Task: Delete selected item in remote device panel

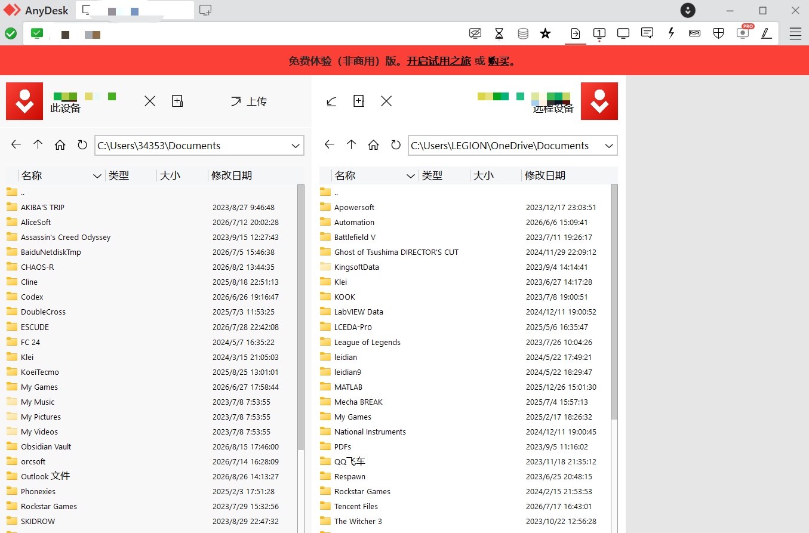Action: [x=386, y=101]
